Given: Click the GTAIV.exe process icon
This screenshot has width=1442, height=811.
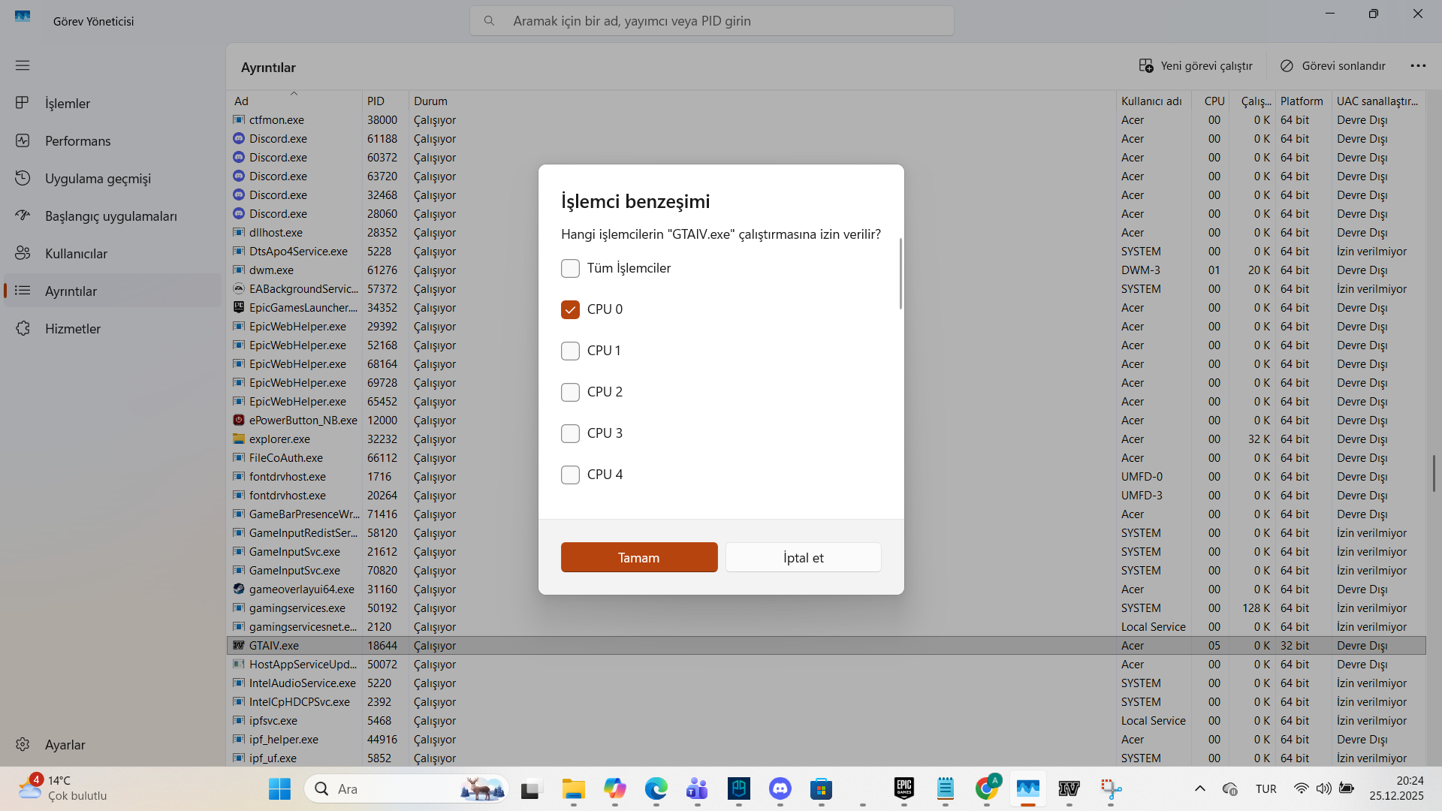Looking at the screenshot, I should 239,645.
